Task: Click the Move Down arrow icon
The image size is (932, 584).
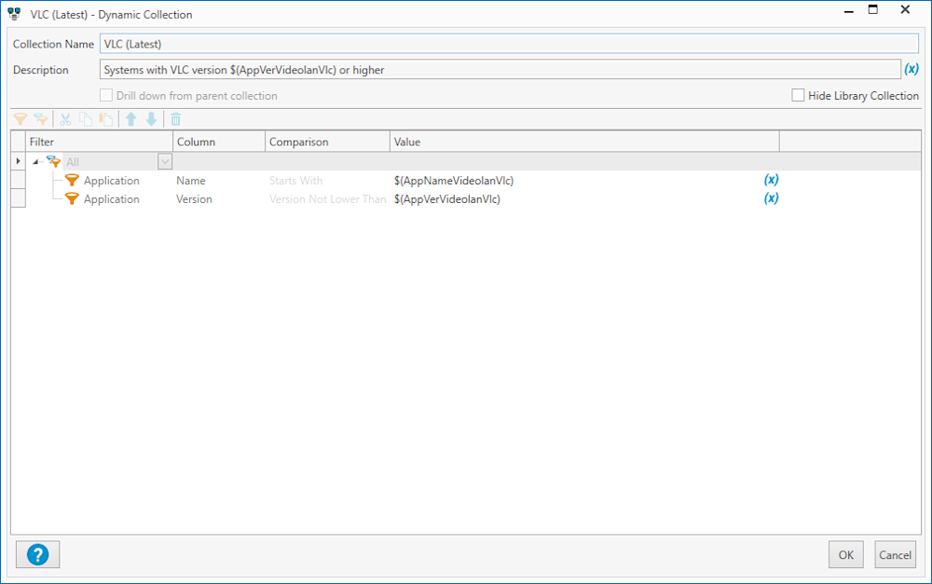Action: coord(152,119)
